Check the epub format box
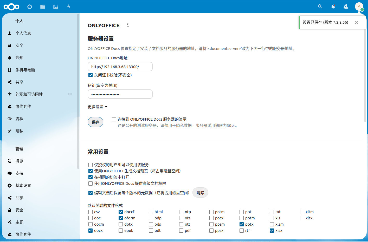Image resolution: width=368 pixels, height=242 pixels. (x=121, y=231)
